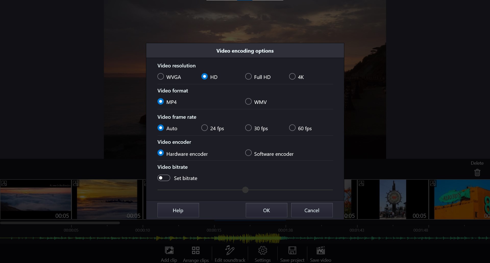Cancel the video encoding dialog

[312, 210]
